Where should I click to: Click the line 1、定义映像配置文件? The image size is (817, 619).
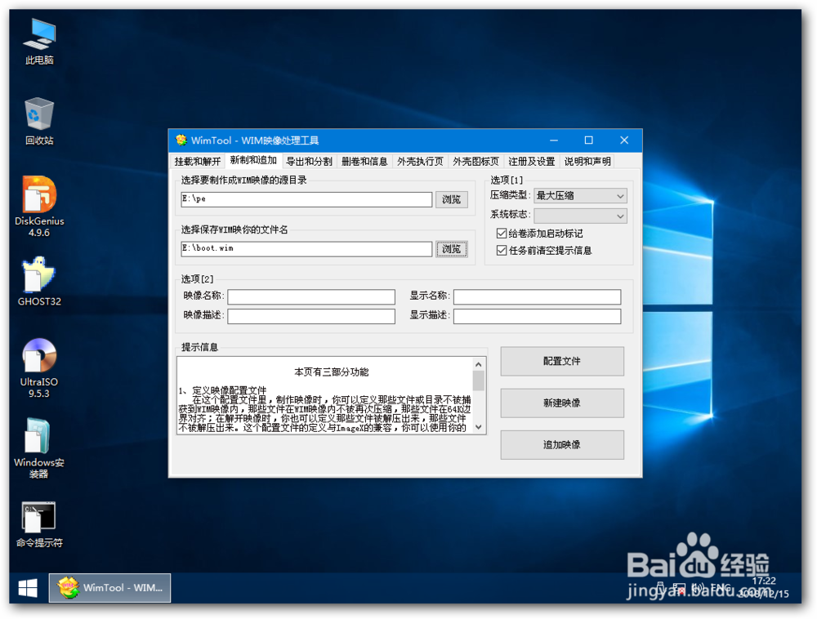[x=222, y=390]
